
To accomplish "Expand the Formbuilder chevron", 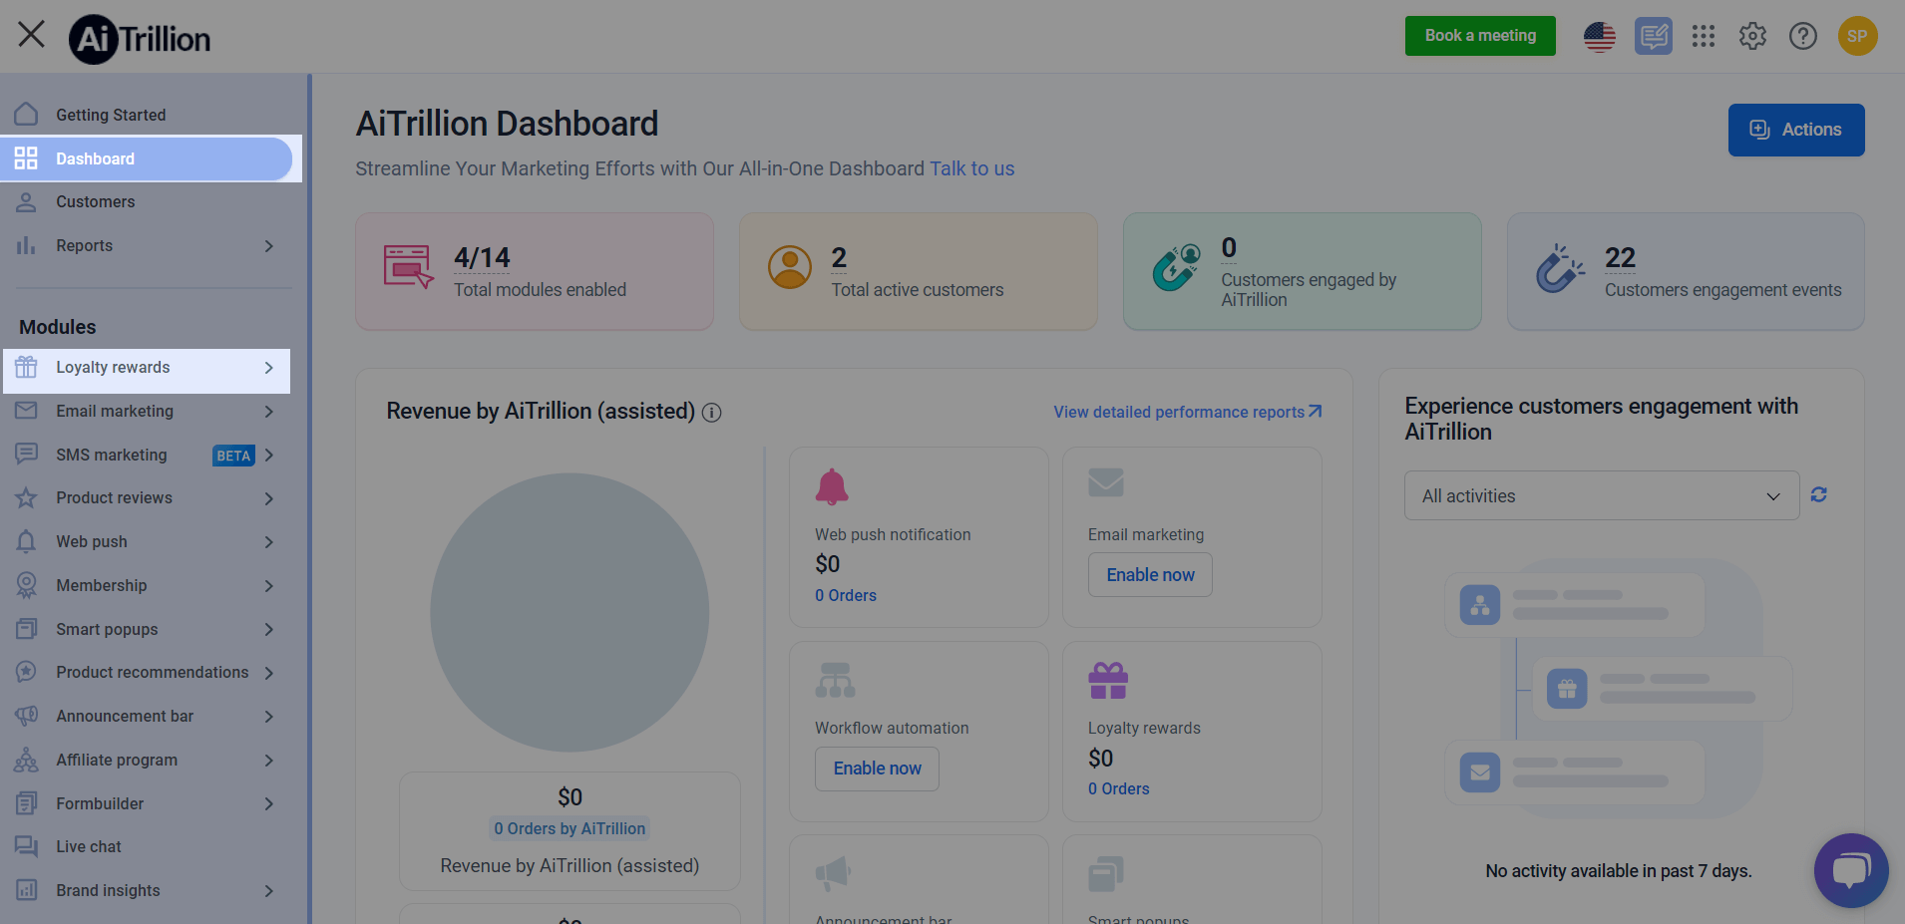I will pos(268,803).
